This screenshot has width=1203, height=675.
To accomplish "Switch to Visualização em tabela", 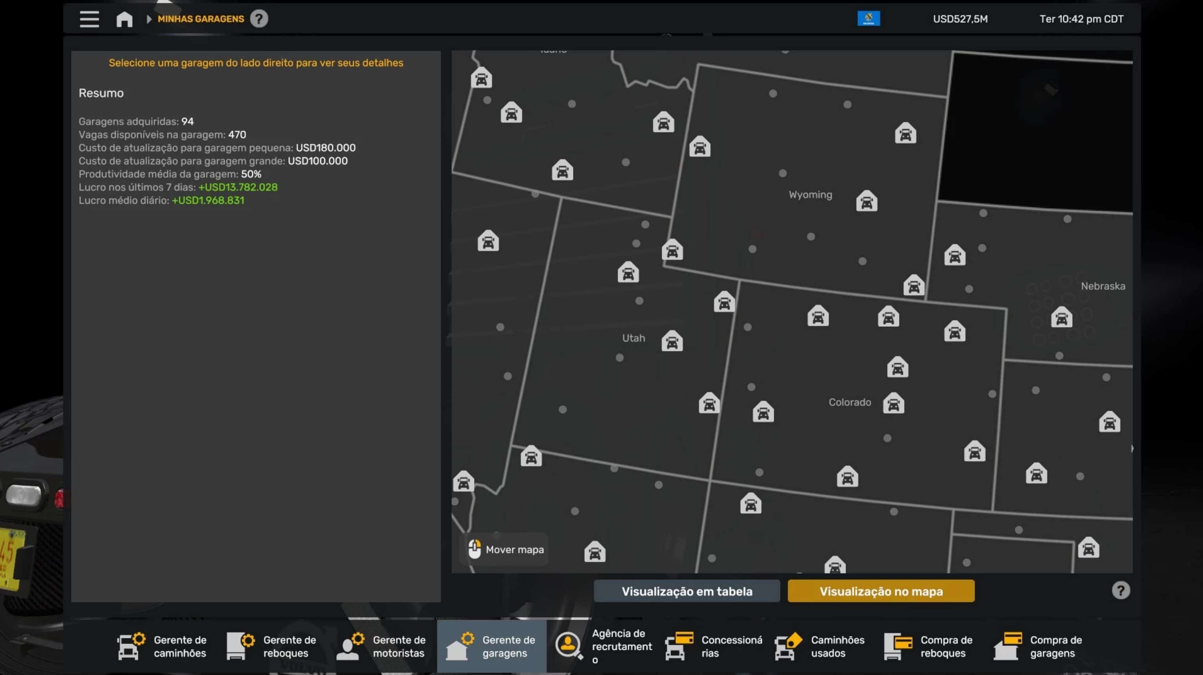I will pyautogui.click(x=687, y=591).
